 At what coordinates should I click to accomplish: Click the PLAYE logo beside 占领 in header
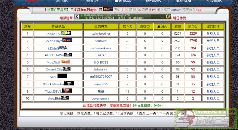point(108,9)
